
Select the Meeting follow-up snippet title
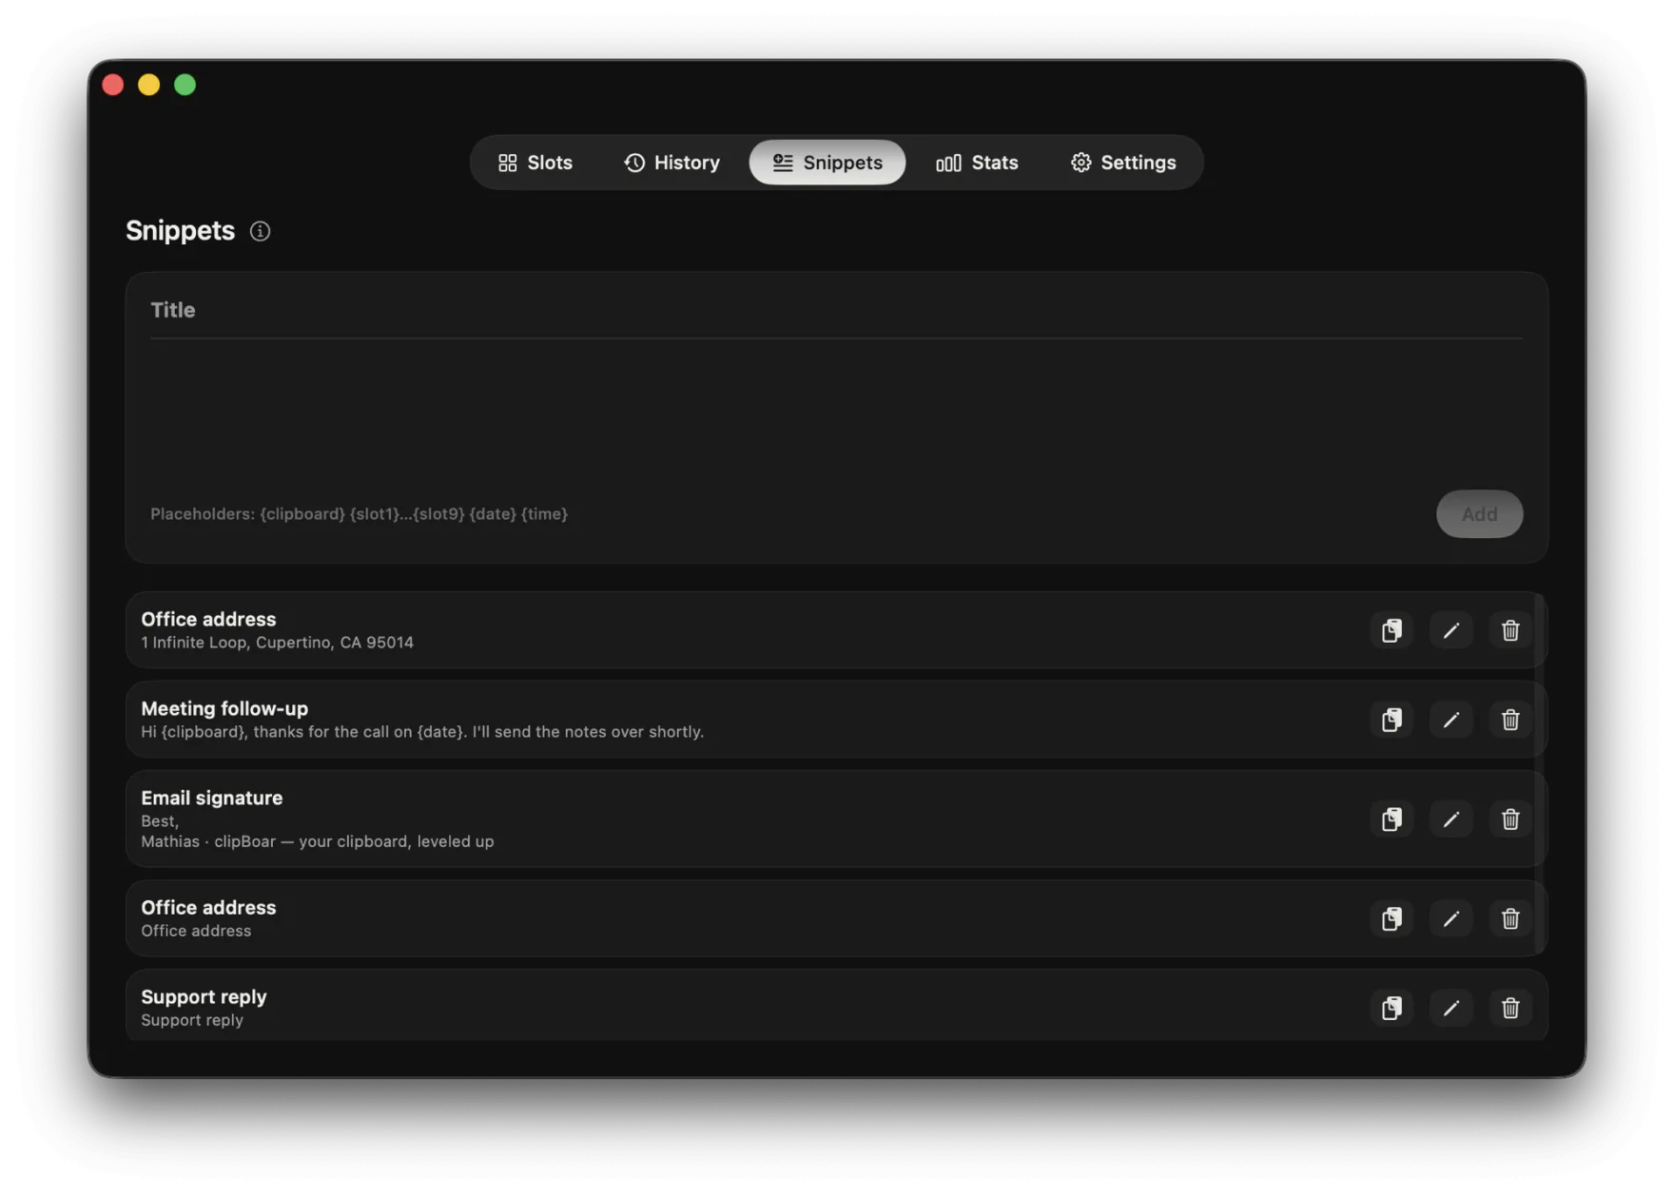coord(224,708)
